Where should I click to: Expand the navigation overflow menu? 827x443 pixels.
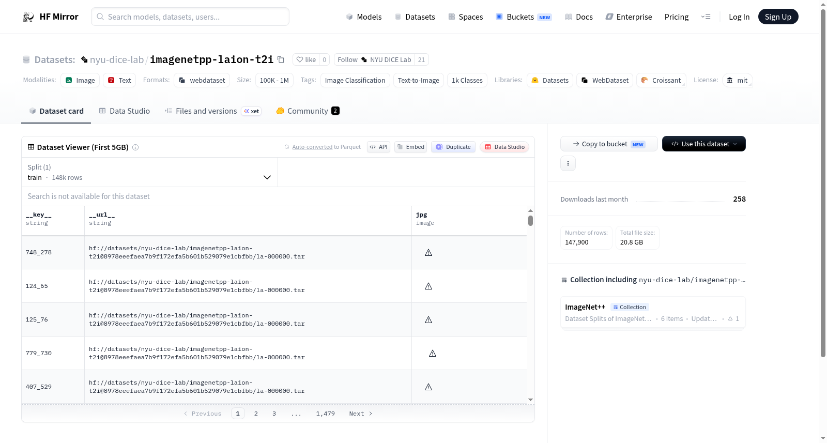706,17
